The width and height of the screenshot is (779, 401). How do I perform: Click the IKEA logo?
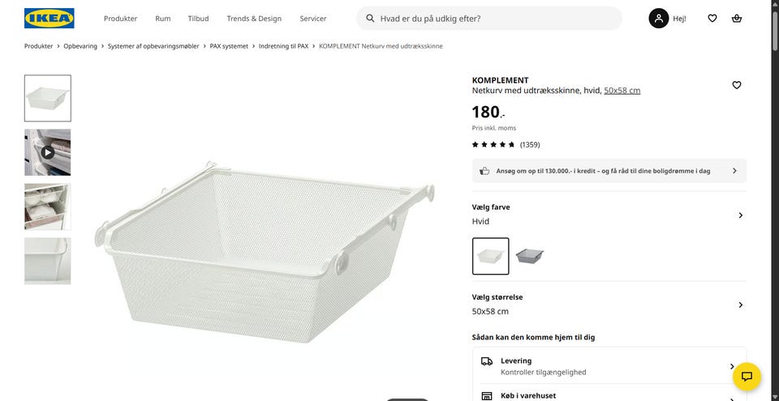click(x=49, y=18)
